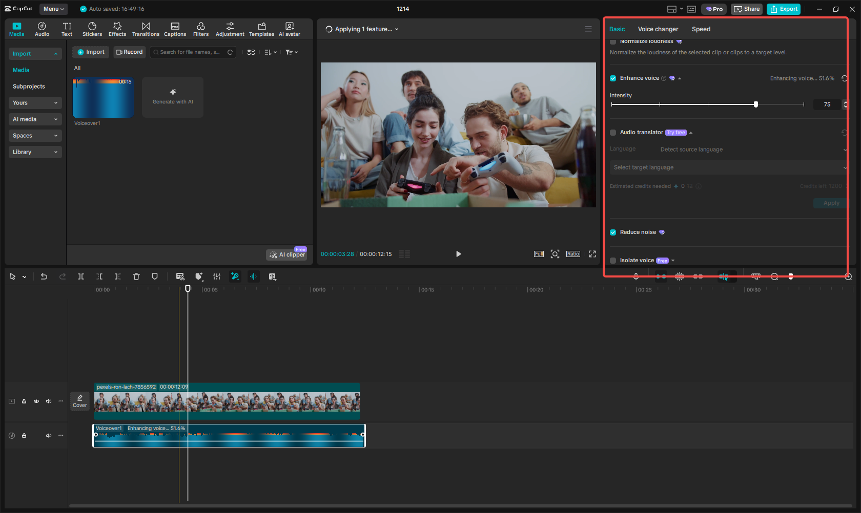Viewport: 861px width, 513px height.
Task: Click the undo arrow in timeline toolbar
Action: pyautogui.click(x=44, y=276)
